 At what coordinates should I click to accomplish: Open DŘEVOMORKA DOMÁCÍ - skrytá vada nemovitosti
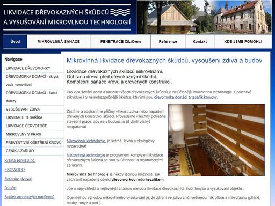[x=33, y=80]
